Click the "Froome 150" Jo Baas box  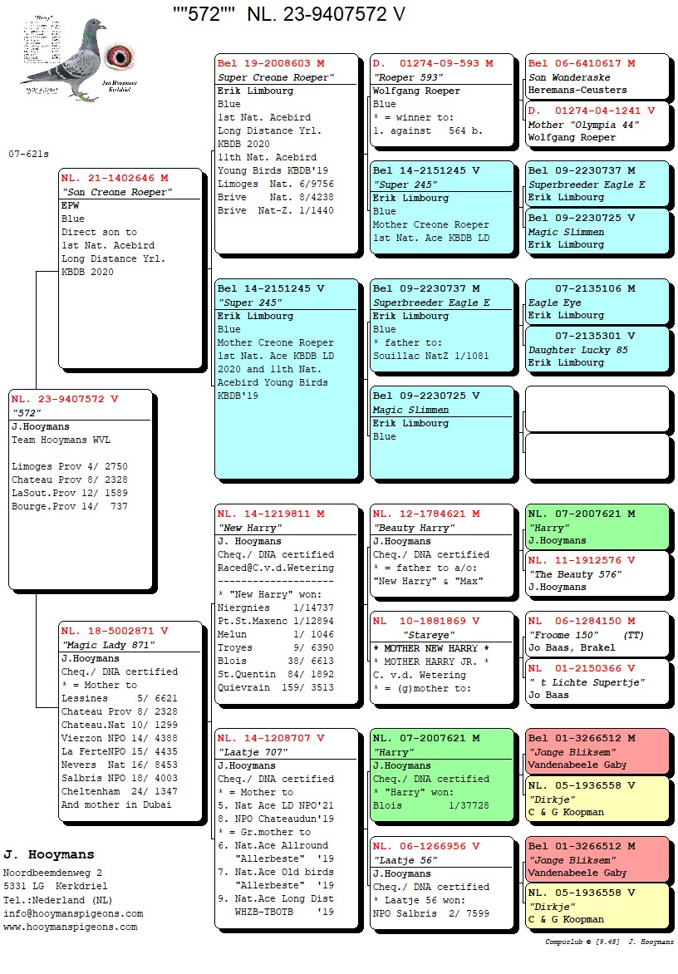coord(597,634)
